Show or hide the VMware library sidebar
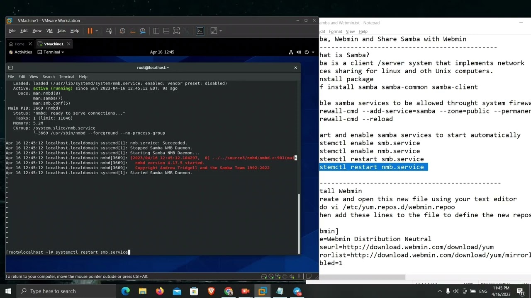The image size is (531, 298). coord(156,31)
